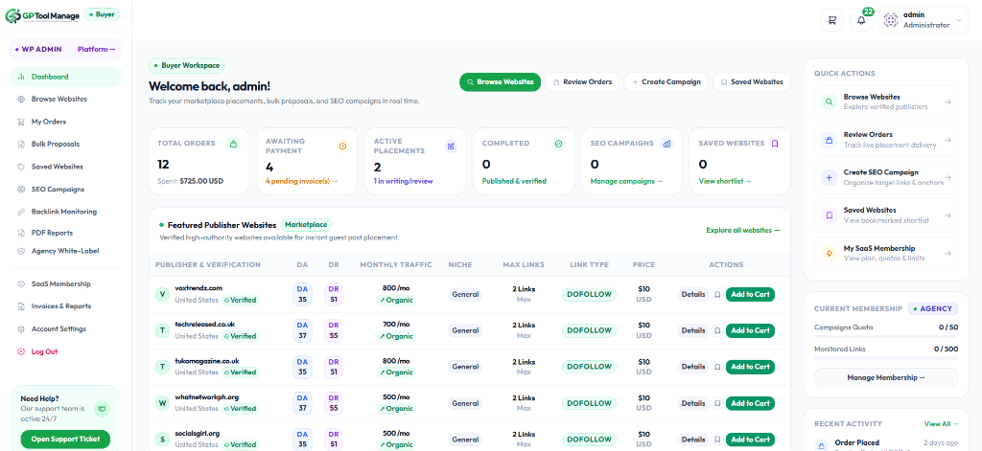Click the Review Orders bag icon in Quick Actions
The width and height of the screenshot is (982, 451).
(830, 140)
